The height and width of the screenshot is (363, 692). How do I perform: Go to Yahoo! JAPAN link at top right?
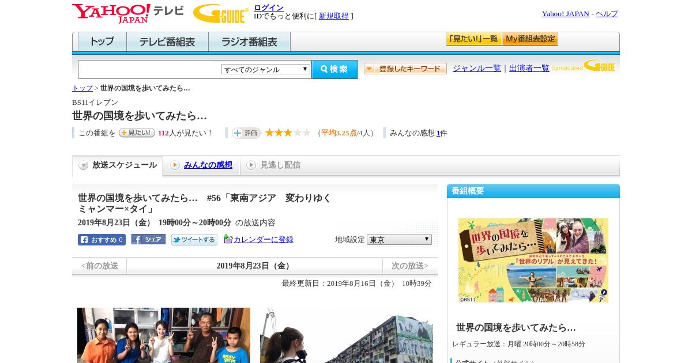point(565,14)
